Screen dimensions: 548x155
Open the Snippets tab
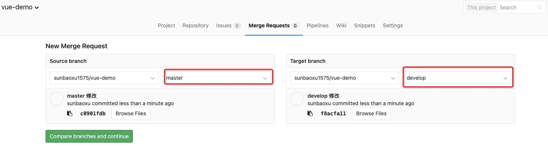click(365, 25)
